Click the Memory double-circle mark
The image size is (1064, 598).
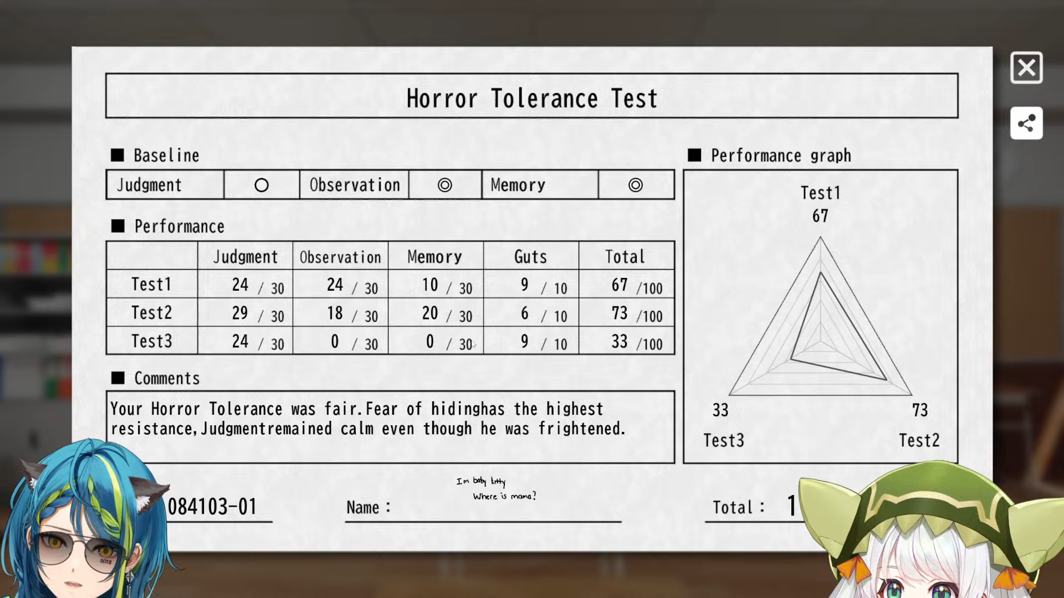click(x=636, y=185)
